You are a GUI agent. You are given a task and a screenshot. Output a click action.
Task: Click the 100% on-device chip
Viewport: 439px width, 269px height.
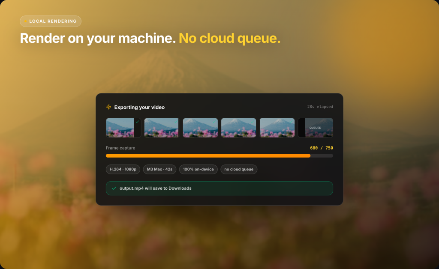[x=198, y=169]
